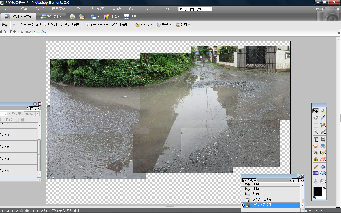The width and height of the screenshot is (341, 213).
Task: Select the Zoom magnifier tool
Action: tap(323, 111)
